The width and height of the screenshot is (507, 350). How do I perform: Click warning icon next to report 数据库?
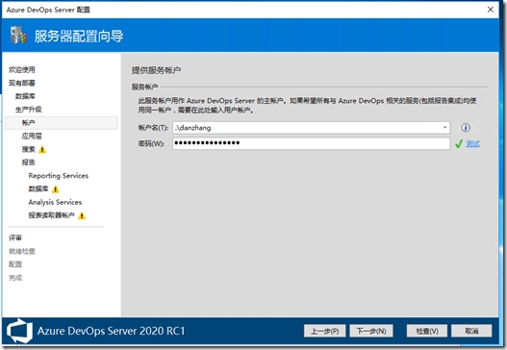[x=56, y=189]
